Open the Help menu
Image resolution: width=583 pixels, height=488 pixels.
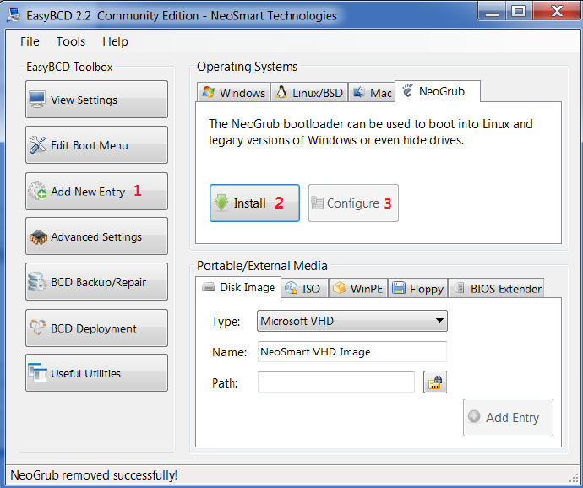pyautogui.click(x=115, y=41)
